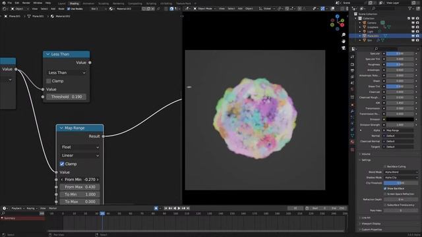Collapse the Settings panel
The image size is (422, 237).
point(365,160)
